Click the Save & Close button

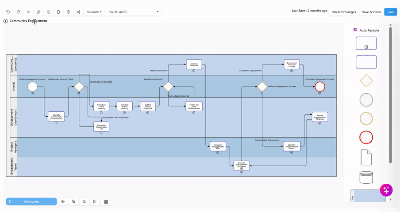point(371,12)
